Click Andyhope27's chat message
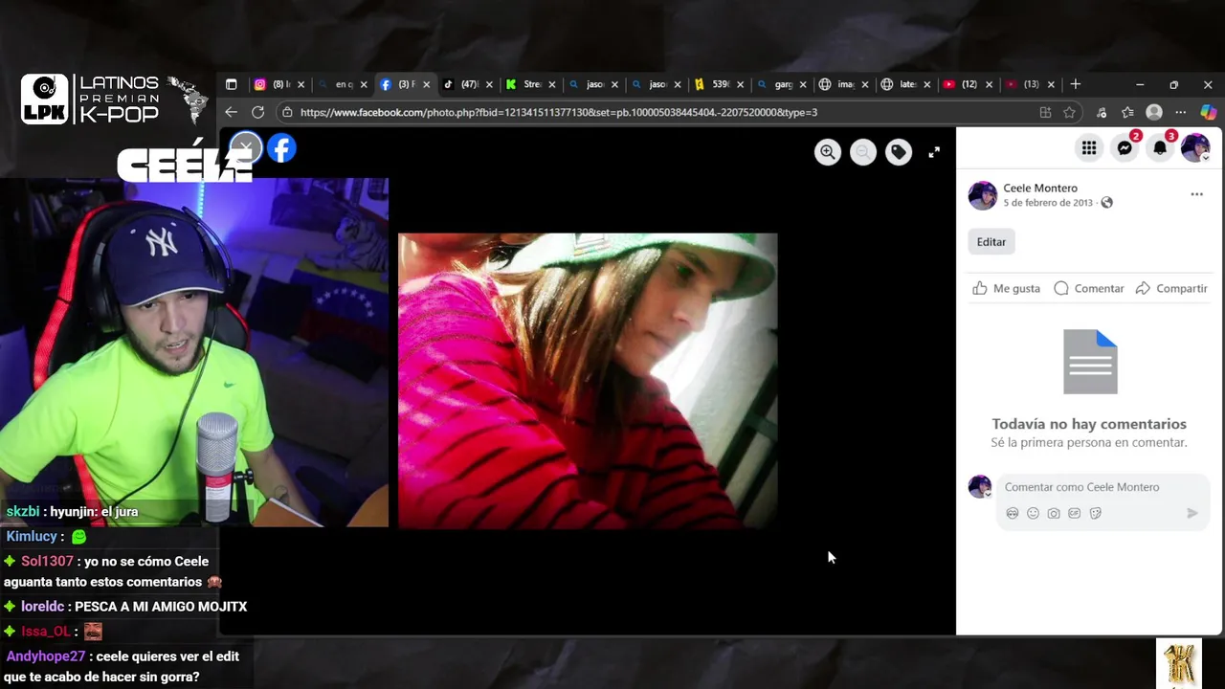 coord(122,667)
